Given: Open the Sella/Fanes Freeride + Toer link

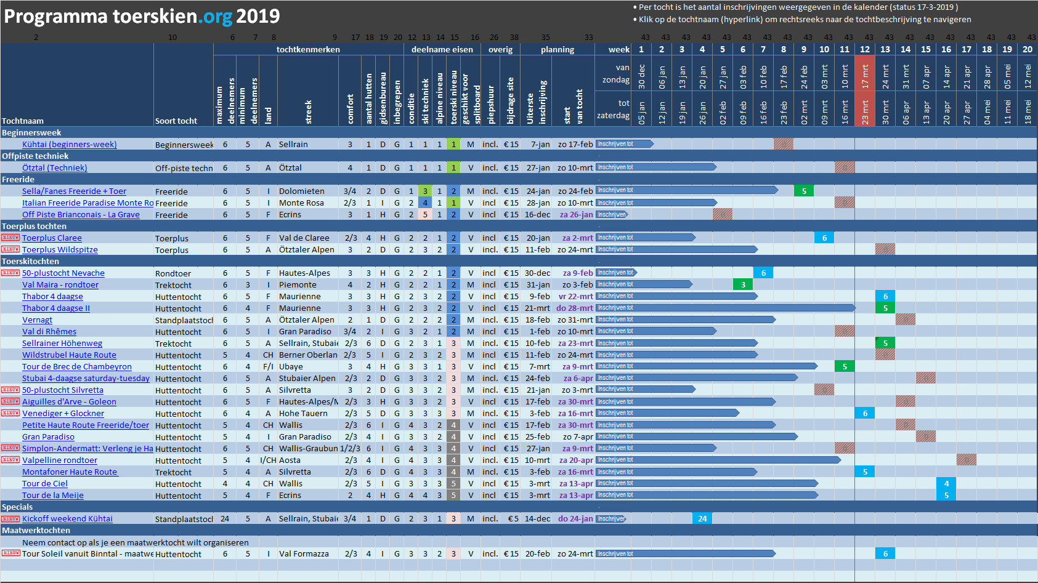Looking at the screenshot, I should 75,191.
